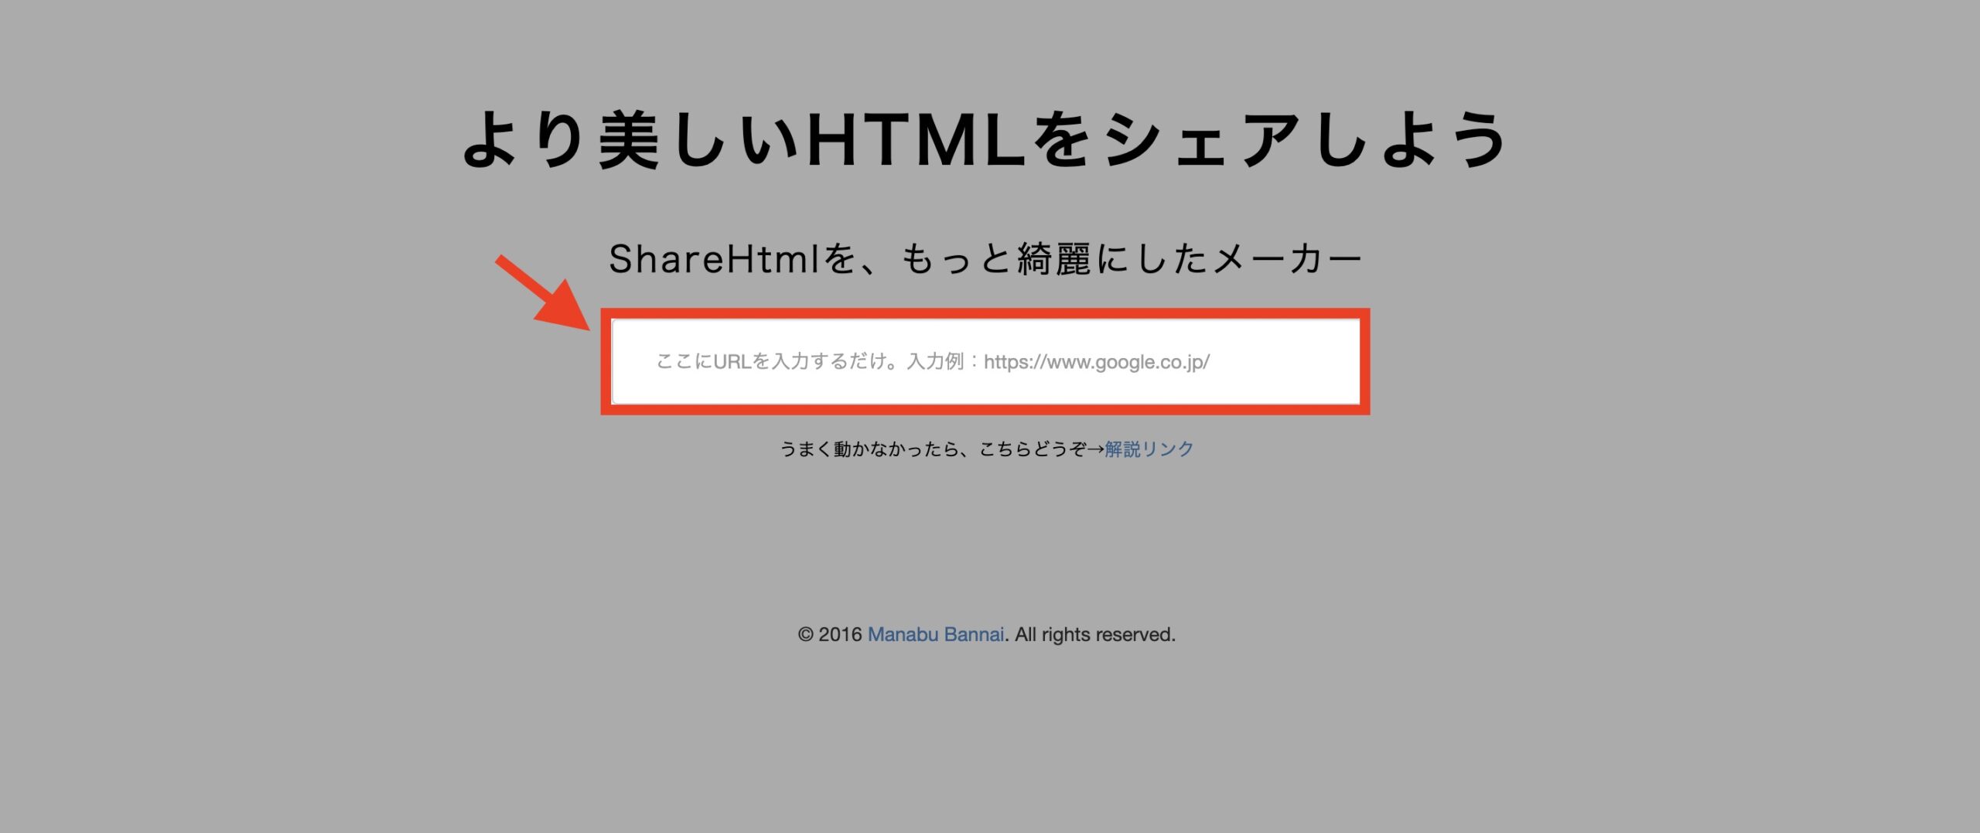1980x833 pixels.
Task: Click the ShareHtmlを、もっと綺麗にしたメーカー subtitle
Action: (x=985, y=258)
